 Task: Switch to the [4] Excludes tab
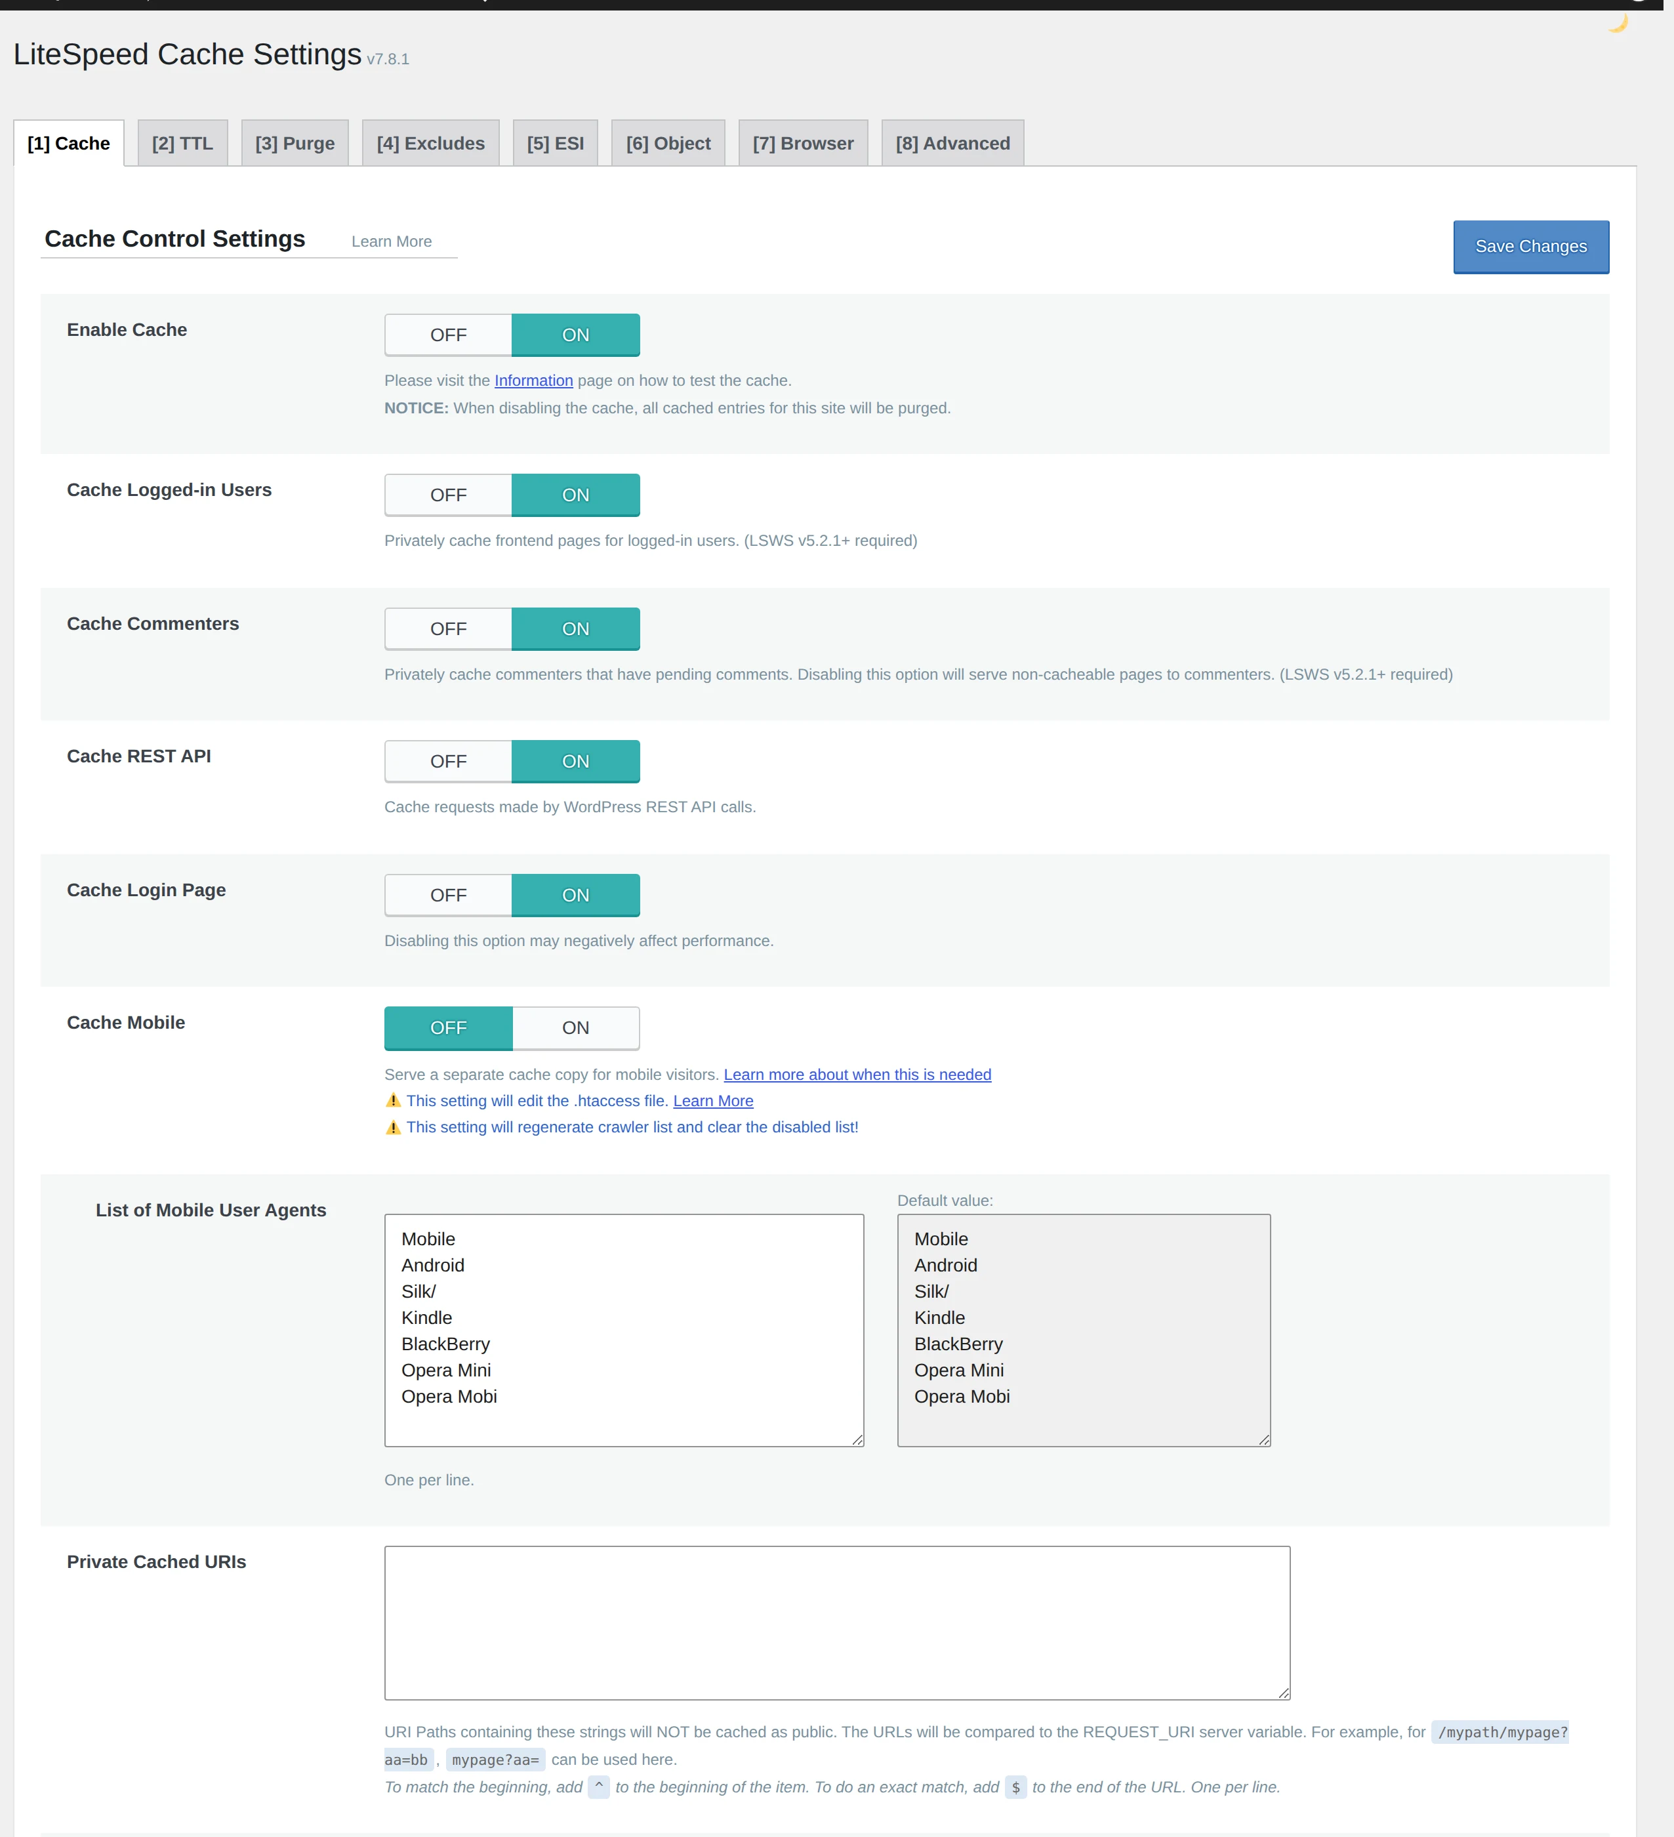click(430, 143)
